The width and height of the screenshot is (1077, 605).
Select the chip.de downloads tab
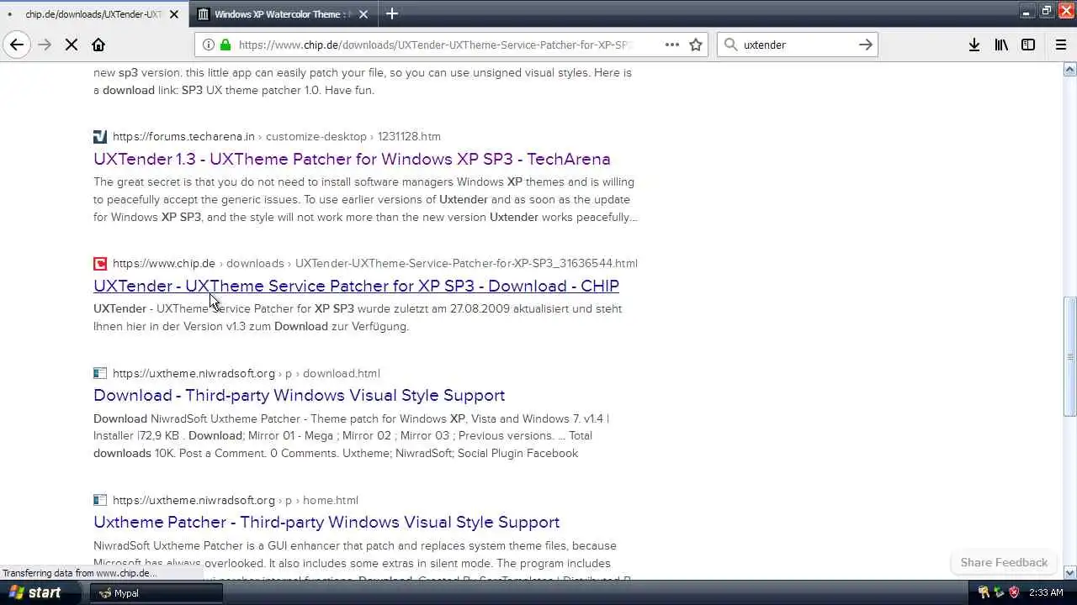[93, 14]
